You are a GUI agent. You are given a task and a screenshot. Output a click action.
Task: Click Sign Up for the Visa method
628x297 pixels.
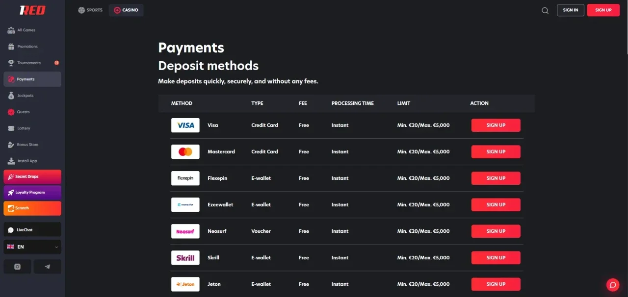[496, 125]
